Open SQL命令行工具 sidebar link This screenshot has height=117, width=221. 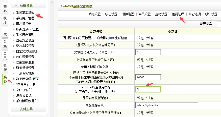26,84
